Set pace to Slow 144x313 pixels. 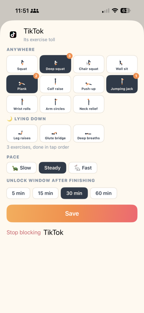click(22, 168)
